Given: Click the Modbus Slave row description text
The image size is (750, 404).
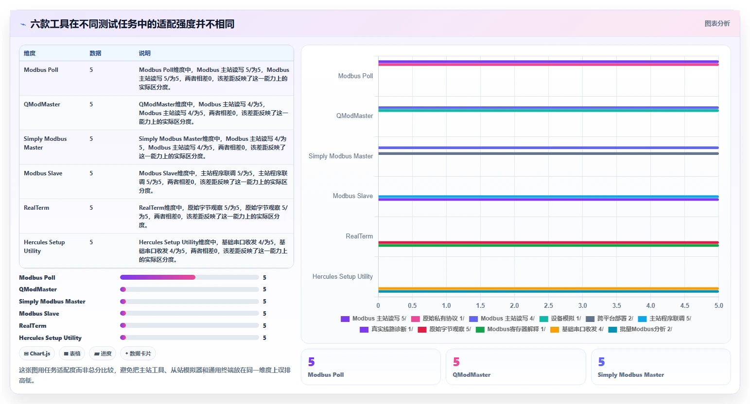Looking at the screenshot, I should tap(213, 182).
